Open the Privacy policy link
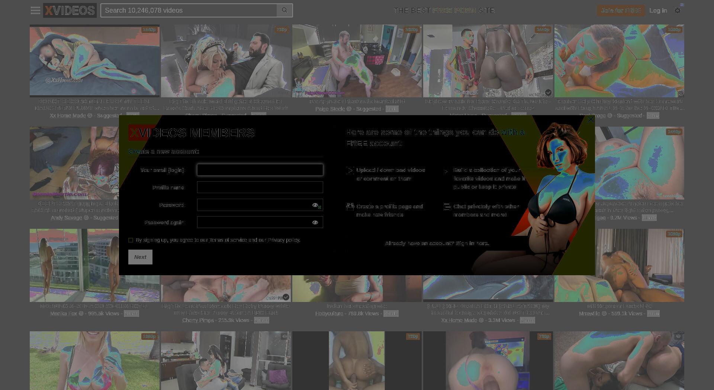The height and width of the screenshot is (390, 714). click(283, 240)
